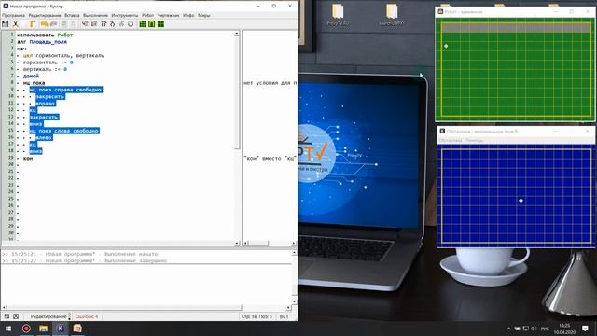Click the Run program toolbar icon
The height and width of the screenshot is (336, 597).
point(85,24)
